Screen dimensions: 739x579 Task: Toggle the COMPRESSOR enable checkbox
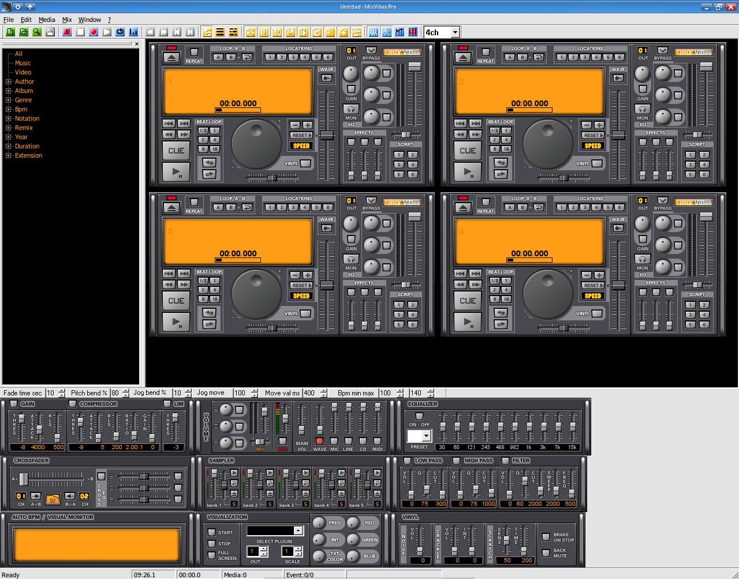coord(73,404)
